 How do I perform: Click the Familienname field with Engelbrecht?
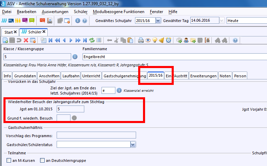pyautogui.click(x=175, y=57)
